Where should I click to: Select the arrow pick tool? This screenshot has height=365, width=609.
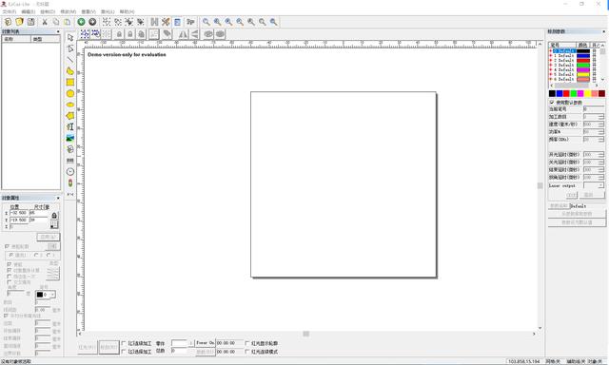click(x=70, y=37)
